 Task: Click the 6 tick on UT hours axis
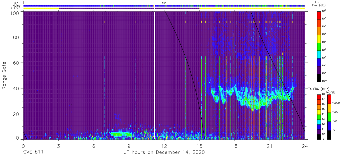pyautogui.click(x=94, y=145)
